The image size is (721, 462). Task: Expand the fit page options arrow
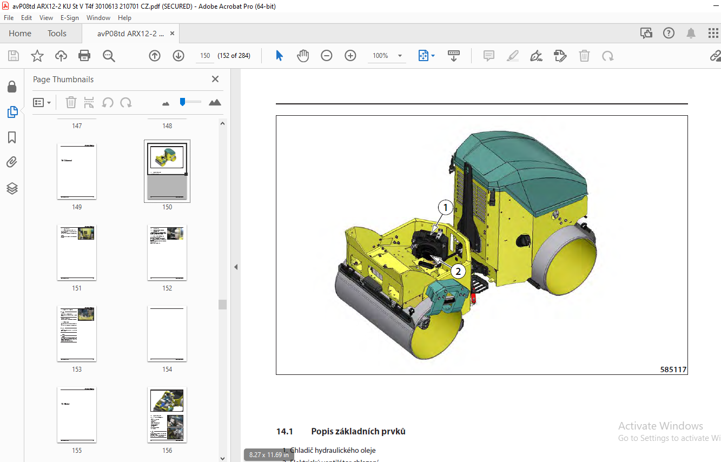click(x=433, y=56)
